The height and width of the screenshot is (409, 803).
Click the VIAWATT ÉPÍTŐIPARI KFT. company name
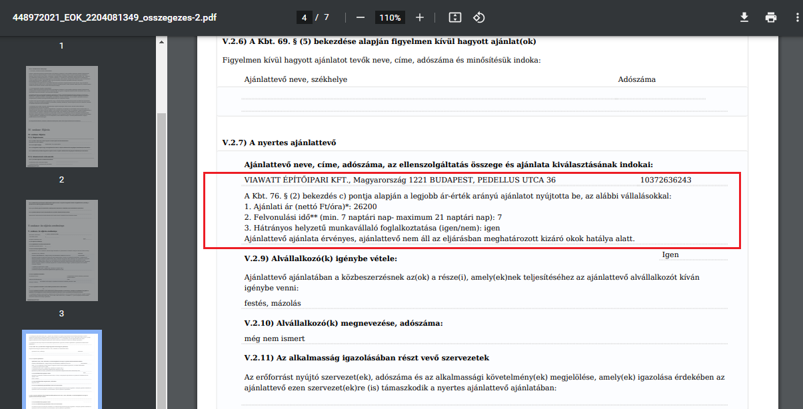297,180
